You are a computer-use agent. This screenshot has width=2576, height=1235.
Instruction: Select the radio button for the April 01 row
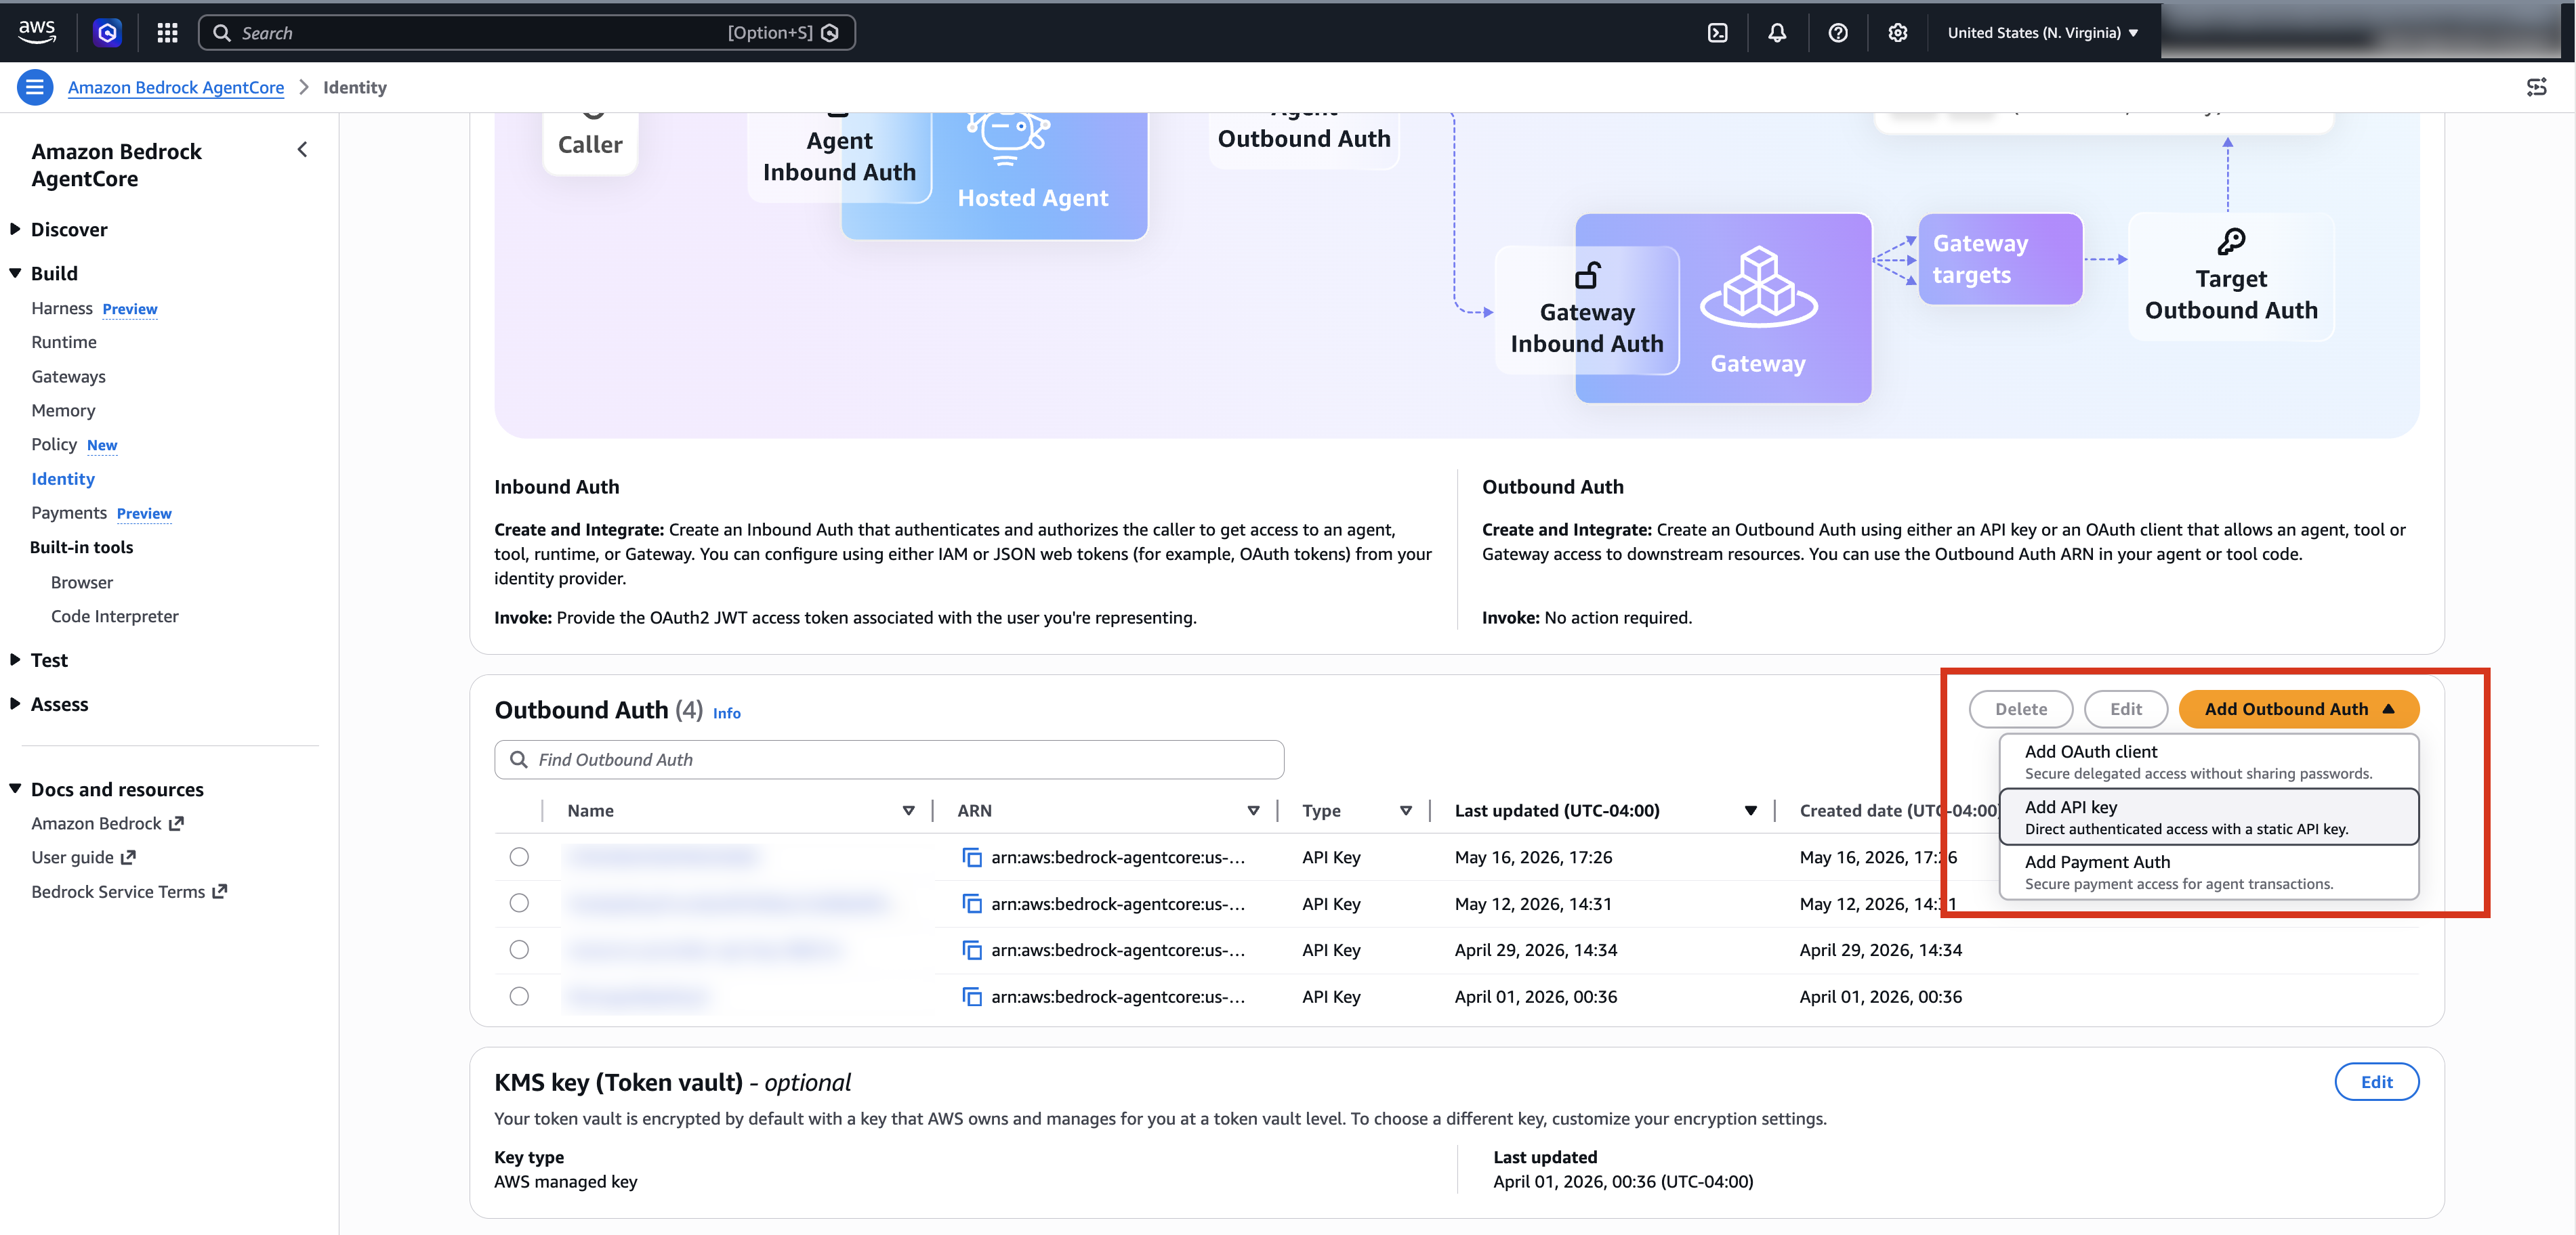tap(519, 996)
